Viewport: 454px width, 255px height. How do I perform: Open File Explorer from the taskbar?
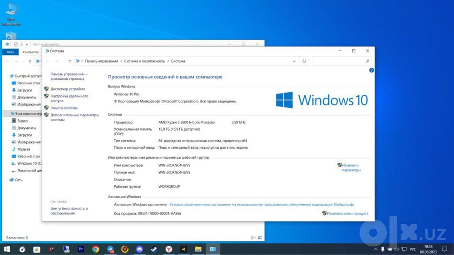198,249
